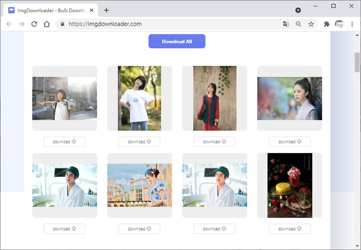Open the Extensions puzzle icon

click(326, 24)
